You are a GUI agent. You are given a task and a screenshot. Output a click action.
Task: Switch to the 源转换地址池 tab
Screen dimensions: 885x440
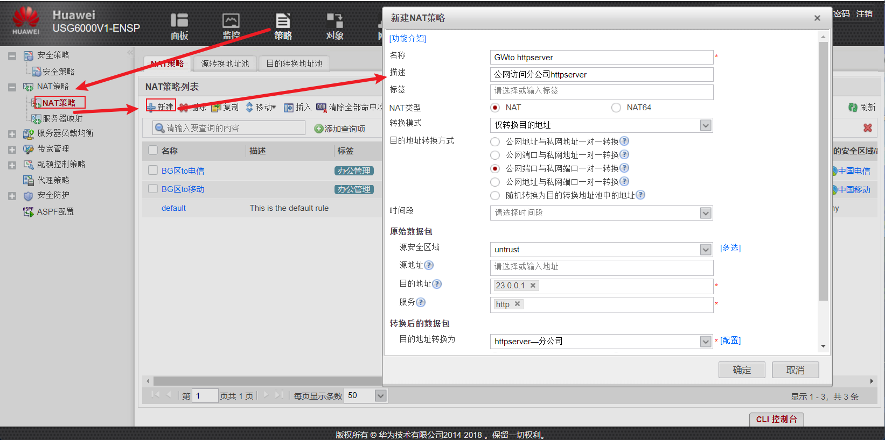[225, 63]
